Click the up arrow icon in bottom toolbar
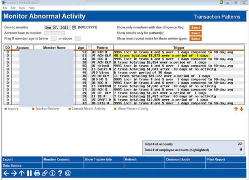This screenshot has height=180, width=249. coord(21,173)
